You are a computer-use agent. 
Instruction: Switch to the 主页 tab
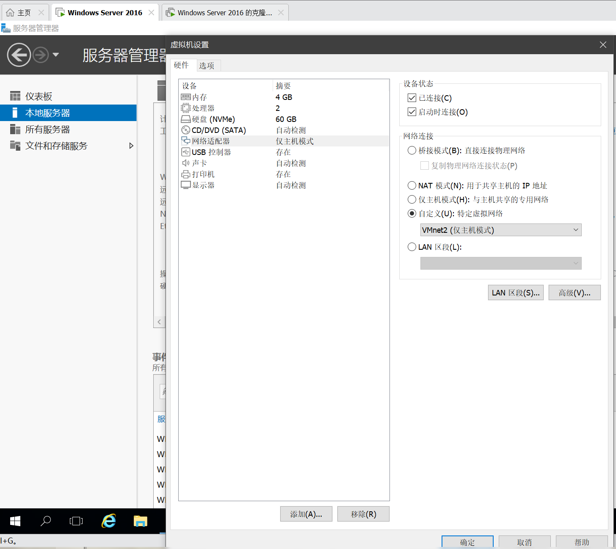pyautogui.click(x=24, y=13)
